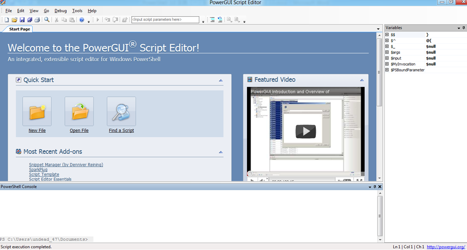Open the Tools menu

pyautogui.click(x=77, y=11)
